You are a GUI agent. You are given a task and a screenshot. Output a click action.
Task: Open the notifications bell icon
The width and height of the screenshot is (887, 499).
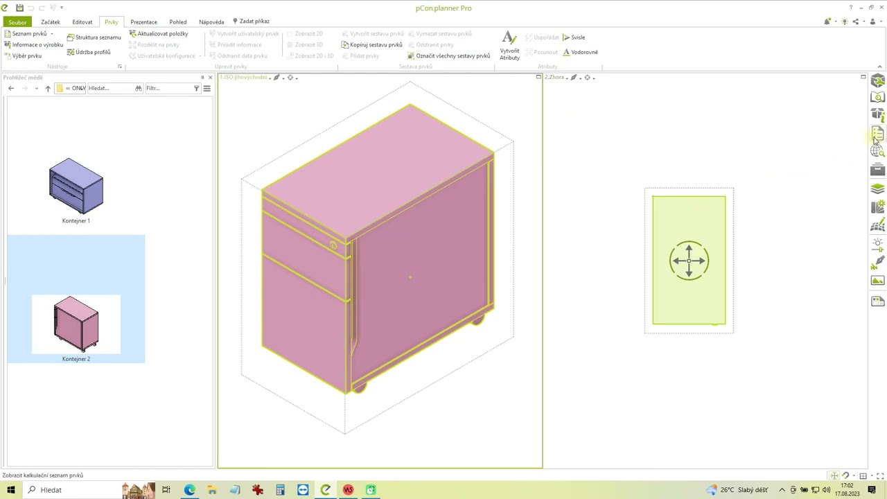(x=827, y=21)
